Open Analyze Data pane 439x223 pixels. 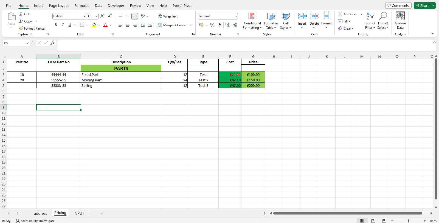400,21
